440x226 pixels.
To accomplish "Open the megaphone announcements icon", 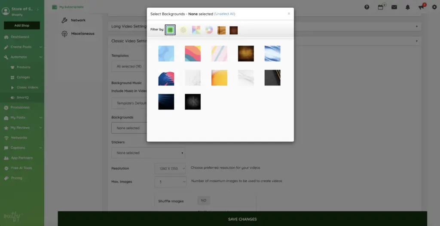I will point(421,7).
